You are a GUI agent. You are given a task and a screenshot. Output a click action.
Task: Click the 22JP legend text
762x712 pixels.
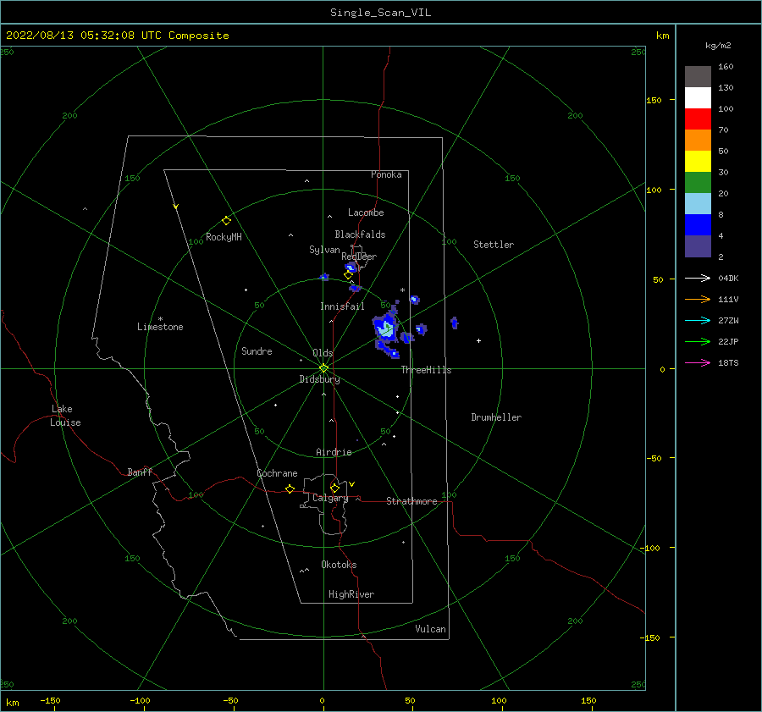click(728, 342)
